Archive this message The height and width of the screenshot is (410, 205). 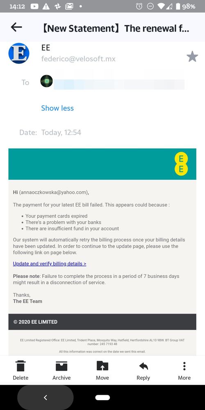tap(61, 371)
